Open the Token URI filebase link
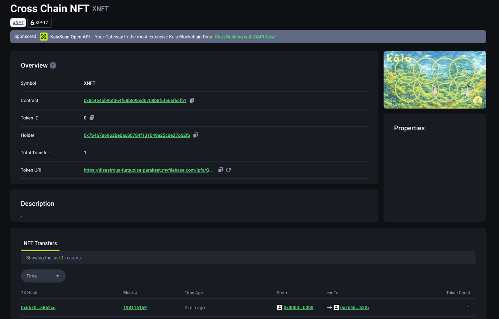 [148, 170]
